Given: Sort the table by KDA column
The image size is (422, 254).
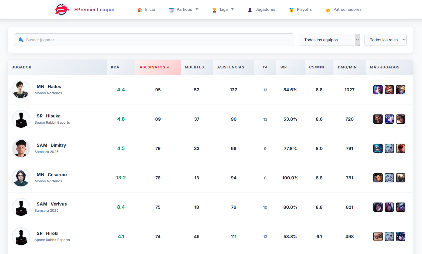Looking at the screenshot, I should (x=115, y=67).
